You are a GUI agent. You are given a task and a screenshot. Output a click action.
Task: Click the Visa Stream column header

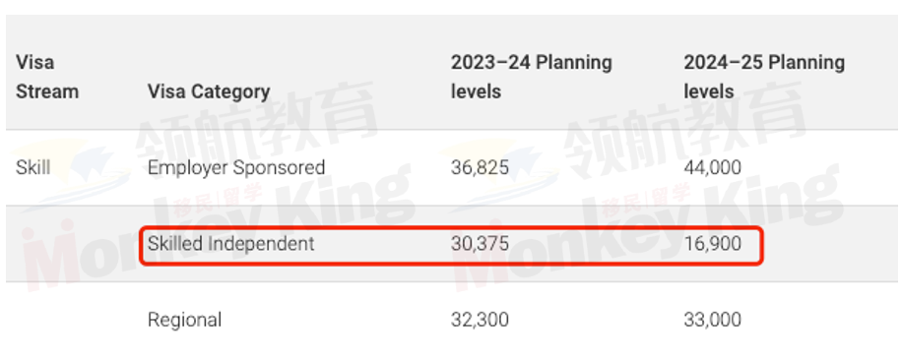[x=46, y=77]
